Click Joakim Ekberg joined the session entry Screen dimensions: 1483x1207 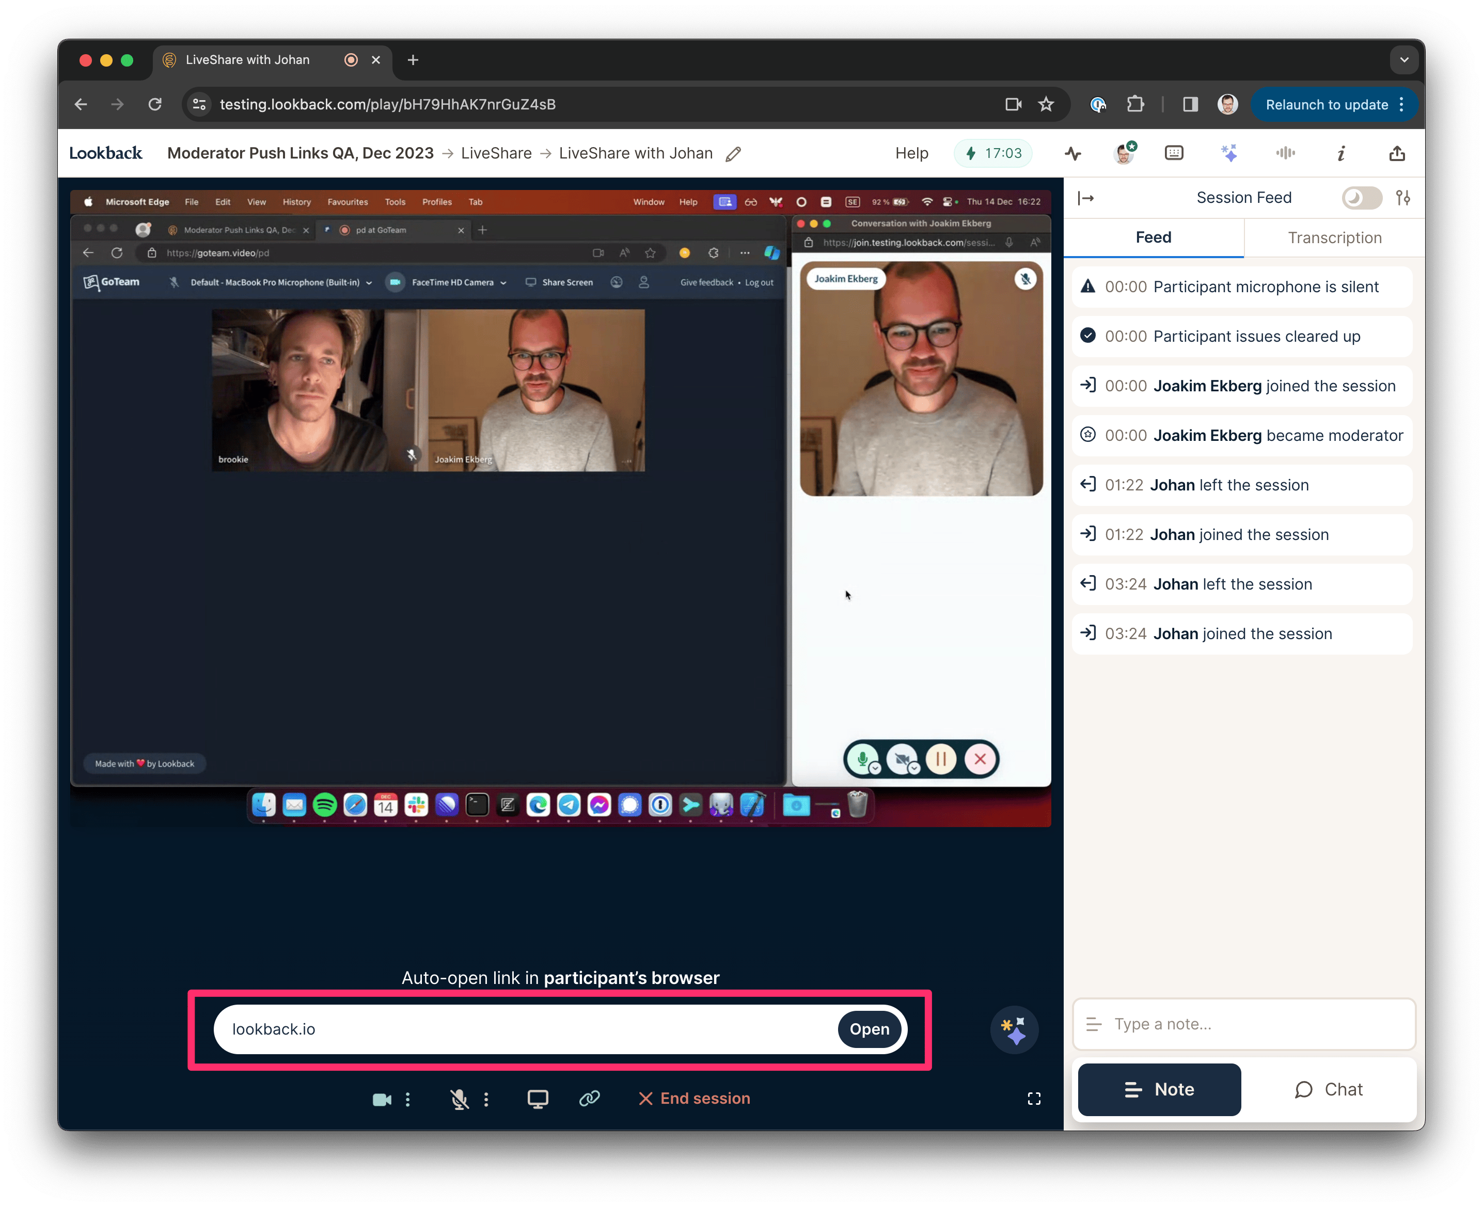point(1242,386)
